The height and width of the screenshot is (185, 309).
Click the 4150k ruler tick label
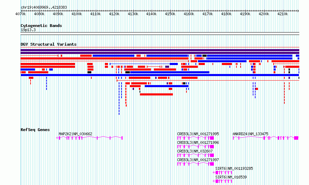coord(170,14)
